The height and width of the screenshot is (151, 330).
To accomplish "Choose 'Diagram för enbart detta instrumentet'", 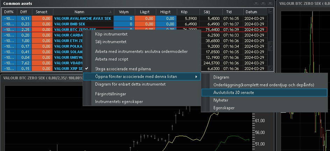I will (x=130, y=84).
